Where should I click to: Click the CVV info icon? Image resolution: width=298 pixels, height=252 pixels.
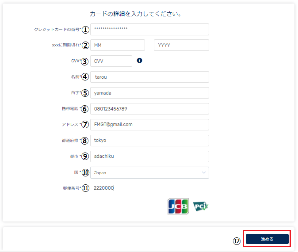click(x=139, y=61)
